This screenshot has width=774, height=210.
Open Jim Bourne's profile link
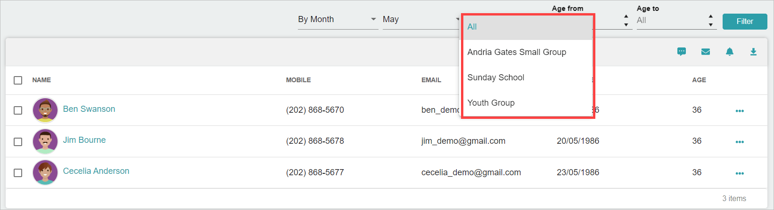84,140
